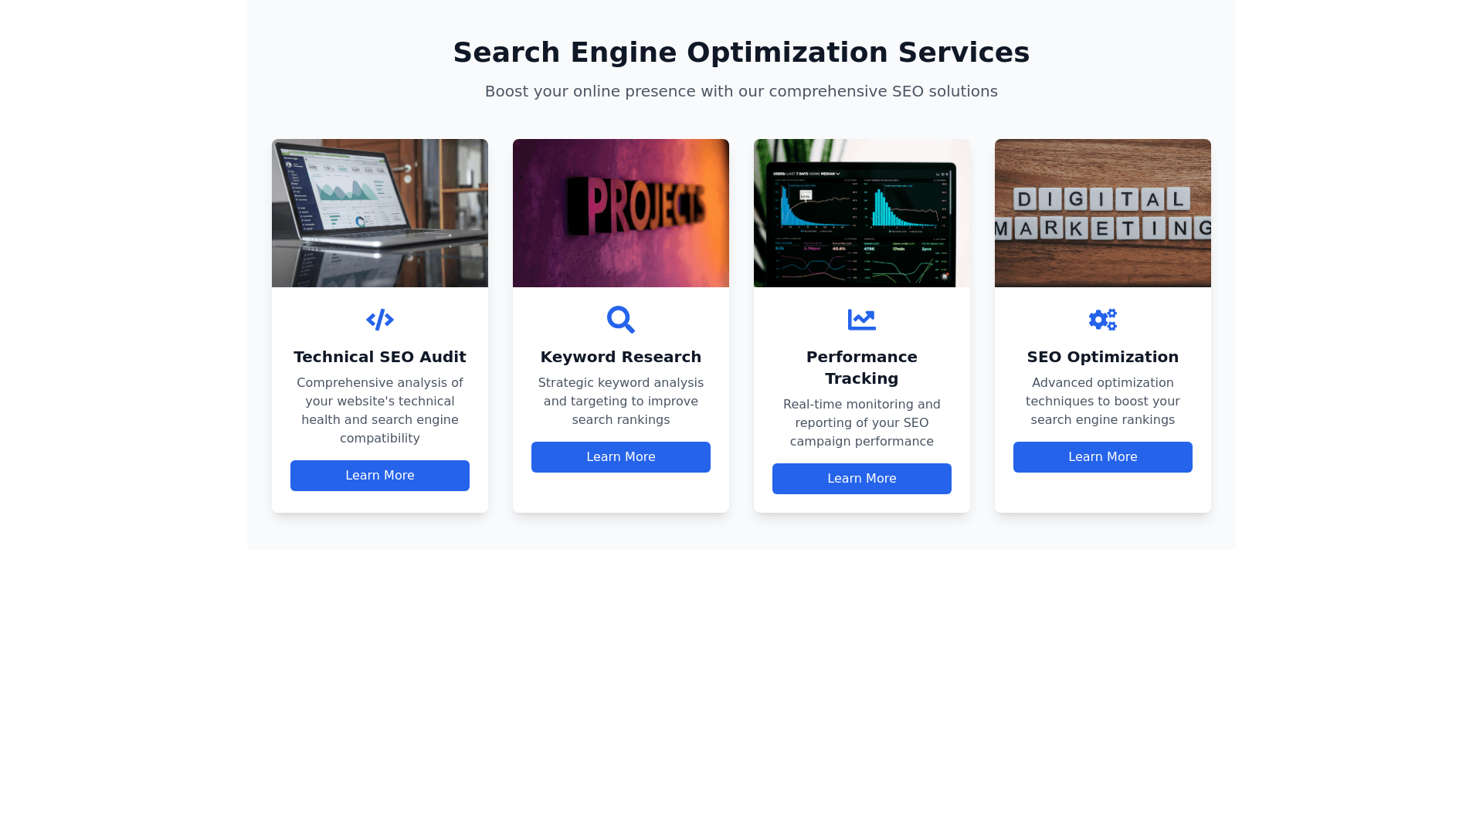This screenshot has width=1483, height=834.
Task: Select the SEO Optimization card title
Action: (x=1103, y=357)
